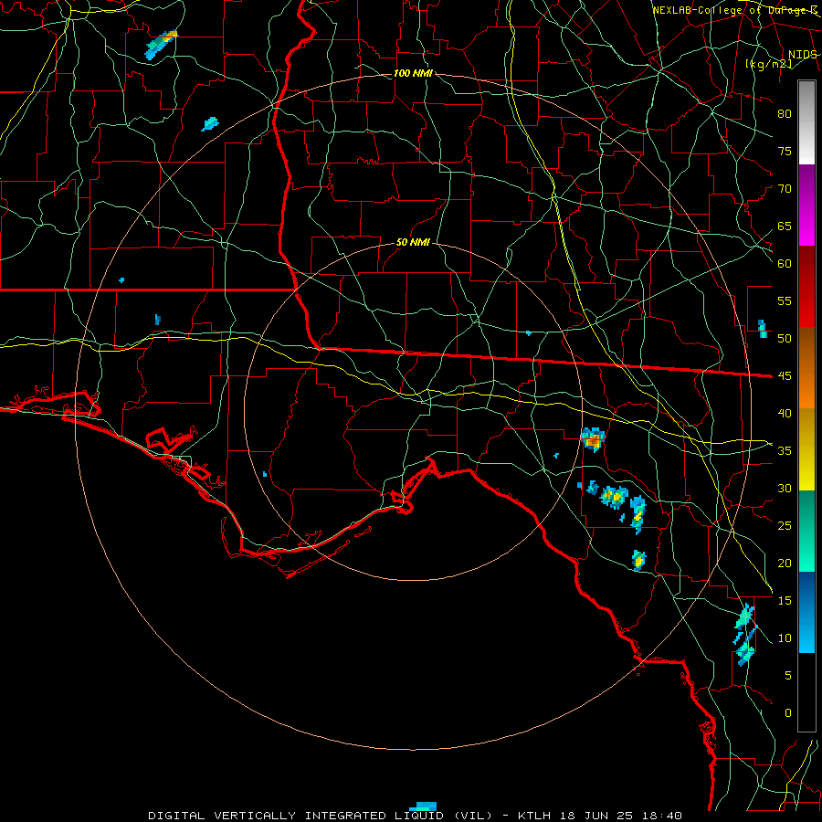Click the scale value "45"
This screenshot has height=822, width=822.
[x=785, y=376]
